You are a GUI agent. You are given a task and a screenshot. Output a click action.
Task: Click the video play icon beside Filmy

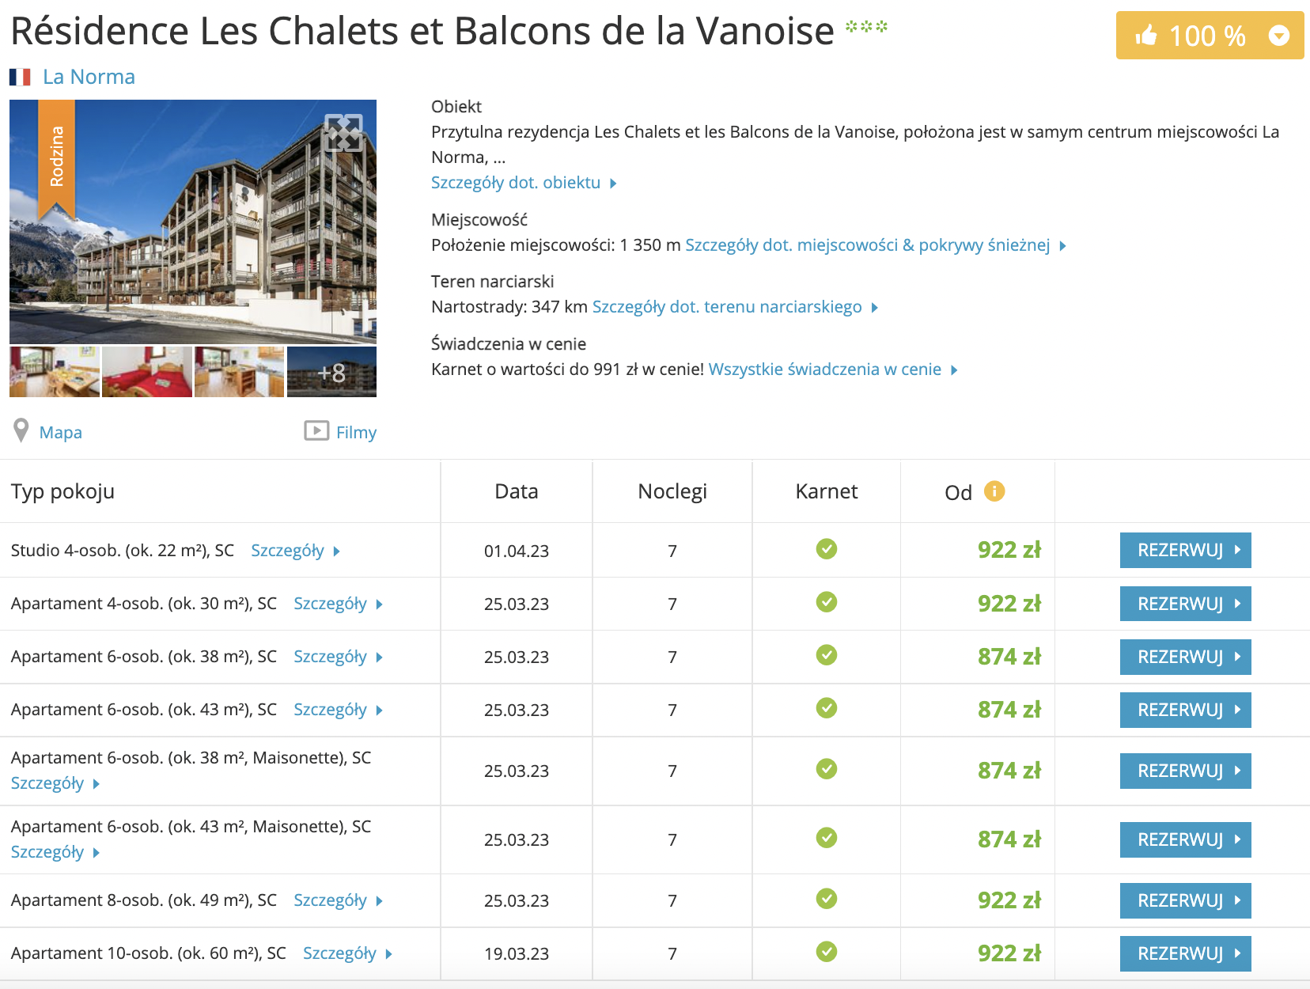click(x=316, y=431)
